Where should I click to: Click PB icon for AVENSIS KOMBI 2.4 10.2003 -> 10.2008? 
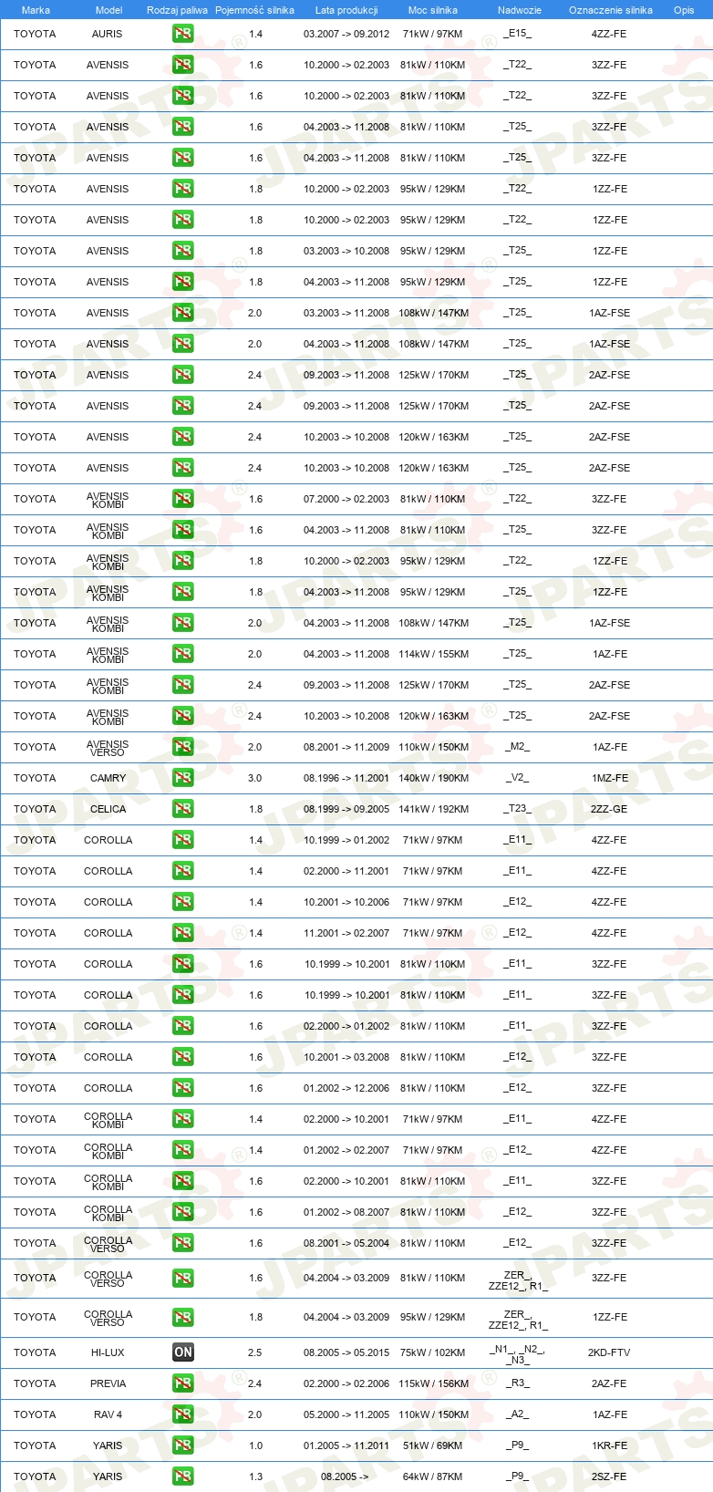pos(183,716)
